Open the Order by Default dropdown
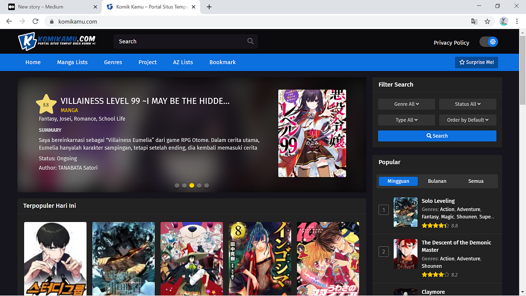The image size is (526, 296). point(468,120)
